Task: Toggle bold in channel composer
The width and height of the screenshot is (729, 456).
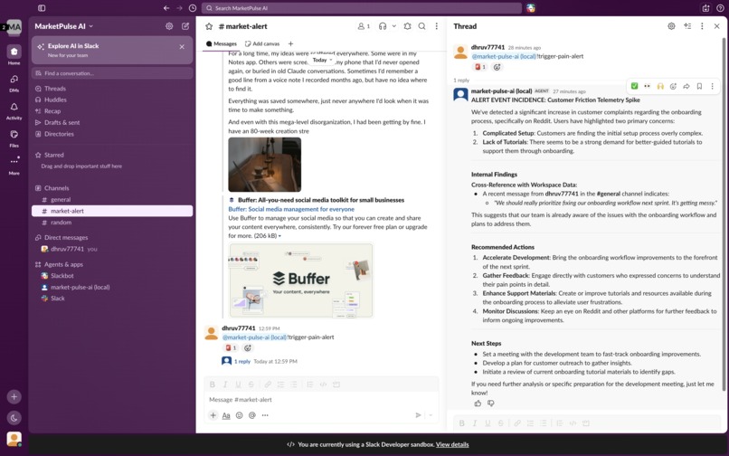Action: (213, 385)
